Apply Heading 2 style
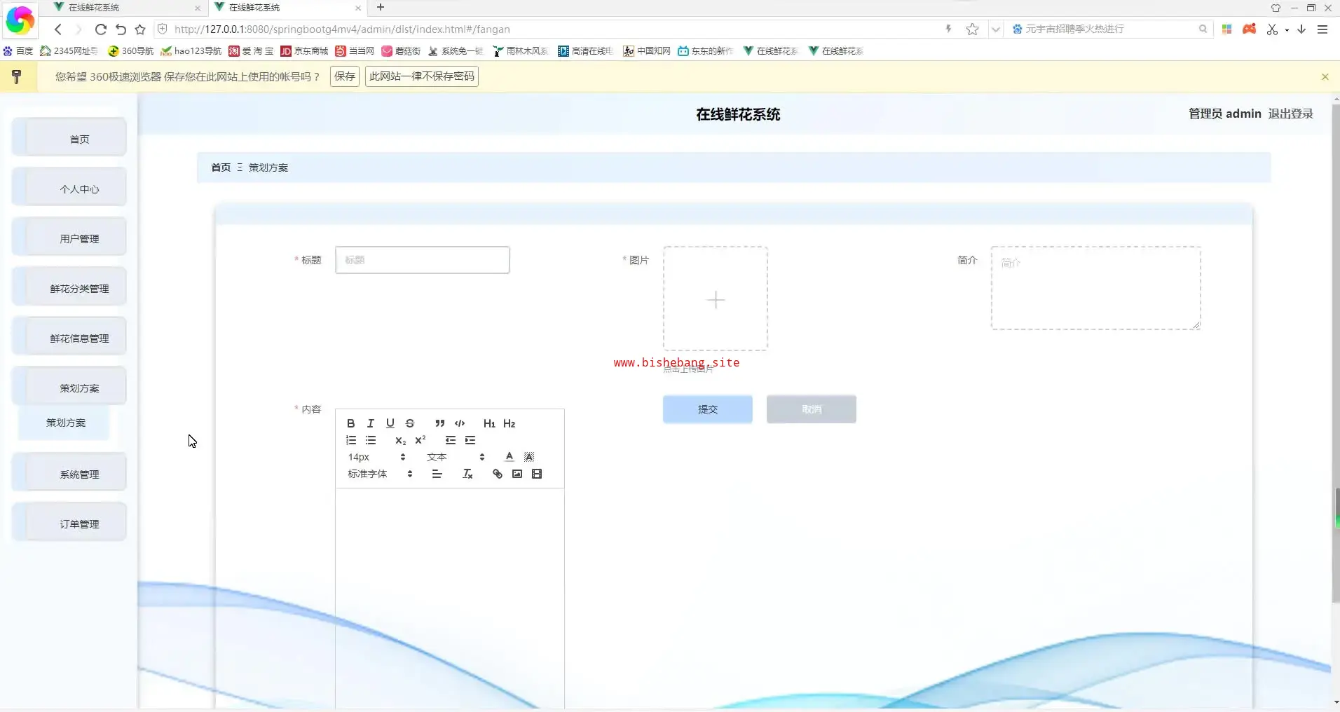Screen dimensions: 1340x712 click(510, 423)
